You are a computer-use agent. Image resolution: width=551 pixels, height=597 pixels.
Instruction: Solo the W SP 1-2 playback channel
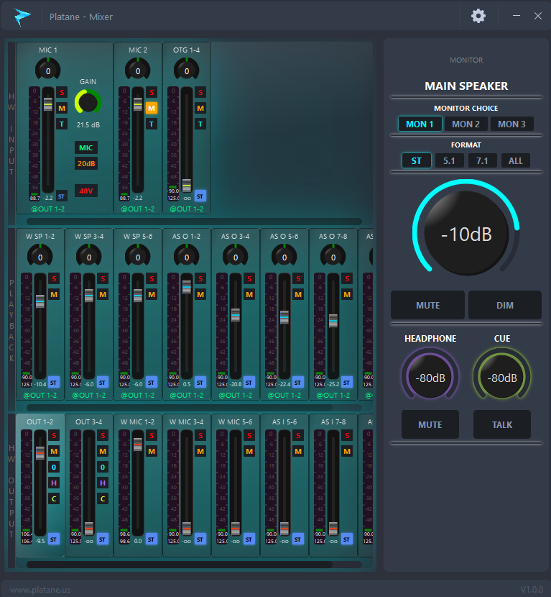54,278
